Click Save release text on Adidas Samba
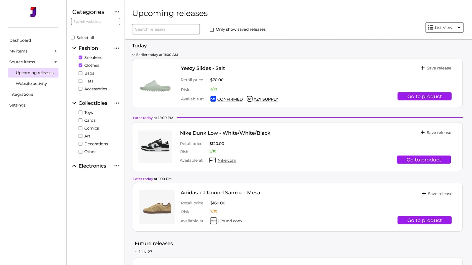Image resolution: width=472 pixels, height=265 pixels. pos(440,193)
